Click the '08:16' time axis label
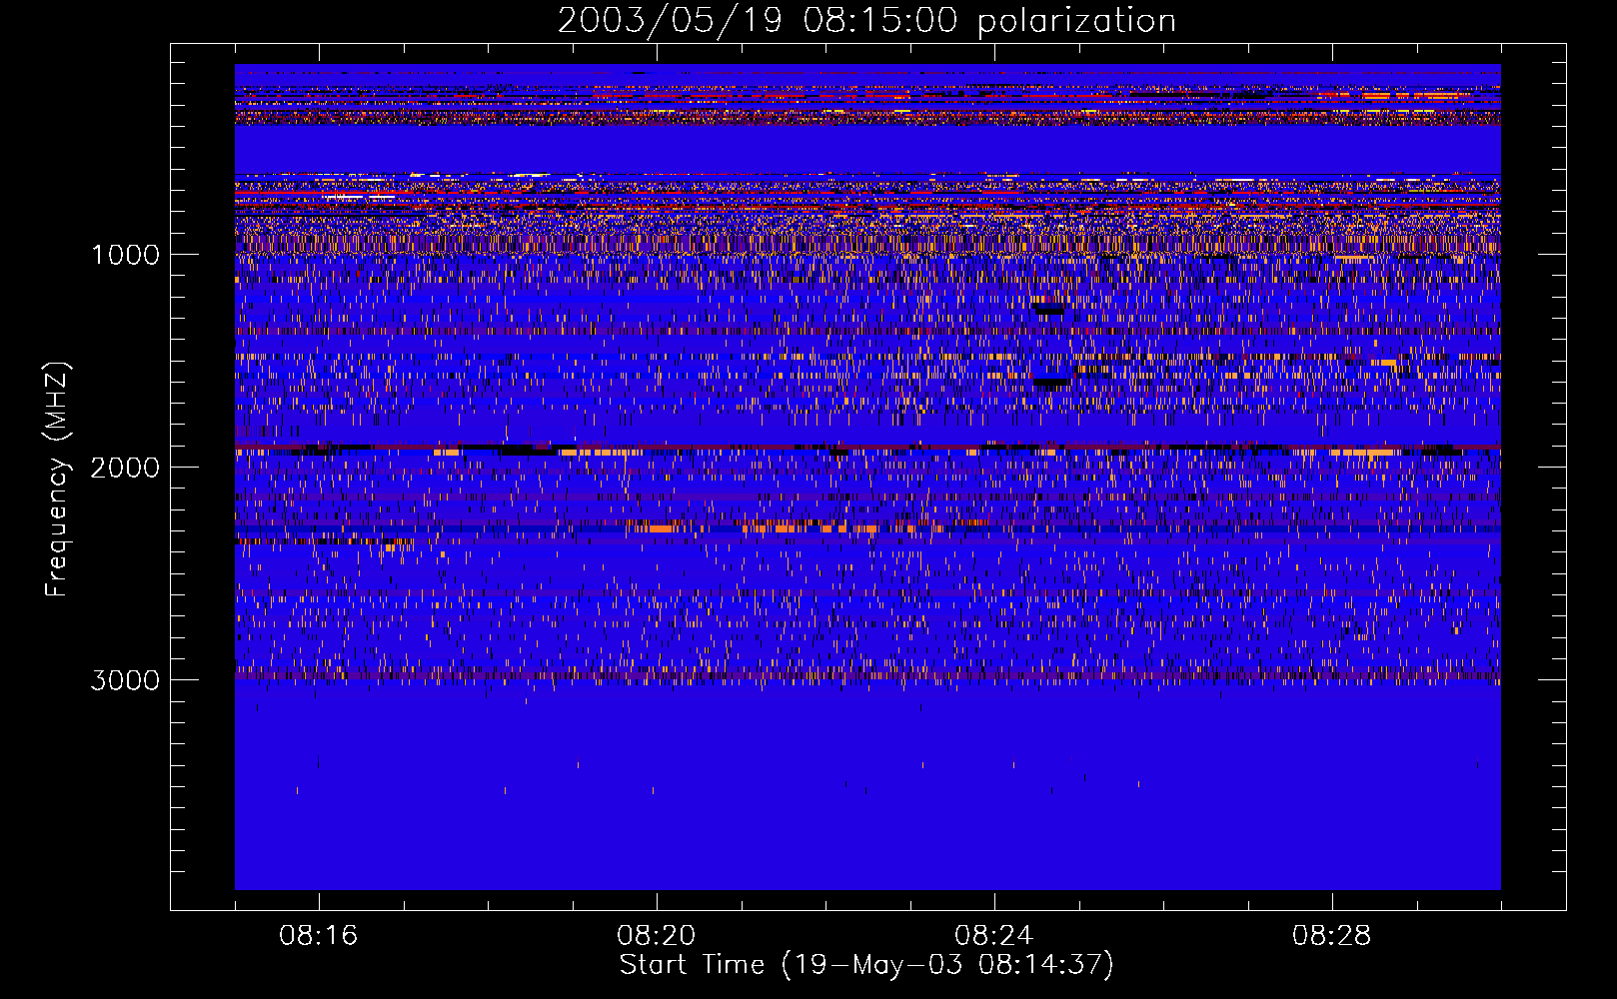The height and width of the screenshot is (999, 1617). pyautogui.click(x=319, y=936)
